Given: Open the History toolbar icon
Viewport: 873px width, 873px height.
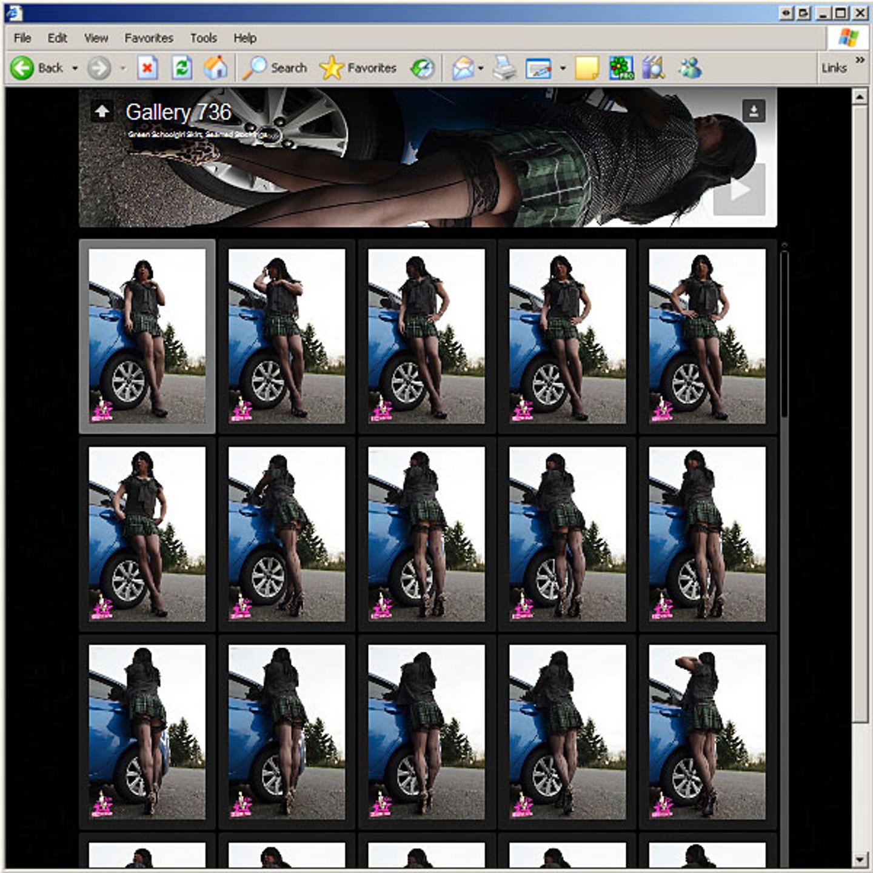Looking at the screenshot, I should tap(423, 68).
